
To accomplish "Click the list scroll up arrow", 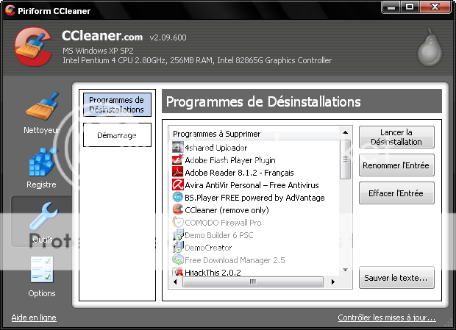I will point(345,132).
